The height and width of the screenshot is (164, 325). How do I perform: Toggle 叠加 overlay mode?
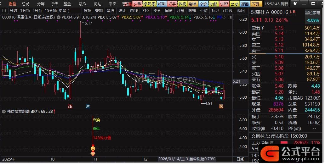coord(99,10)
